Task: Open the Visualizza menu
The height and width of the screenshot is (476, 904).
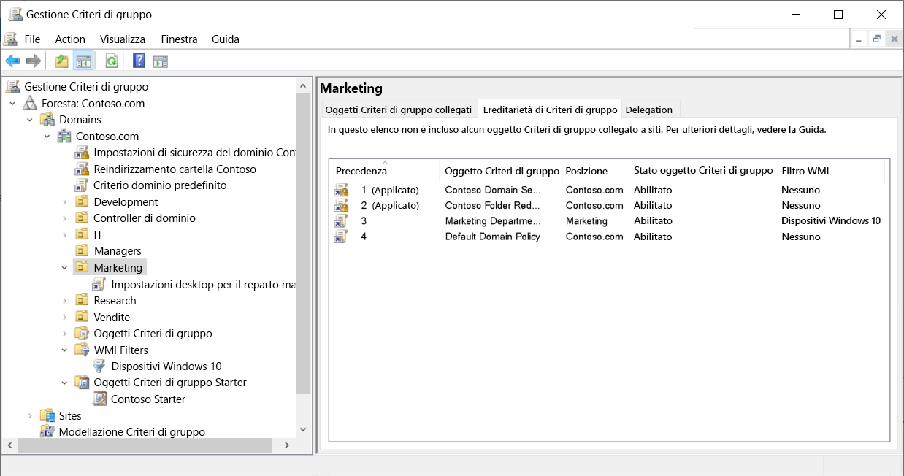Action: click(x=121, y=39)
